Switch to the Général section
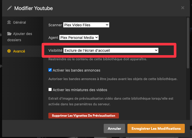This screenshot has height=138, width=192. click(20, 22)
